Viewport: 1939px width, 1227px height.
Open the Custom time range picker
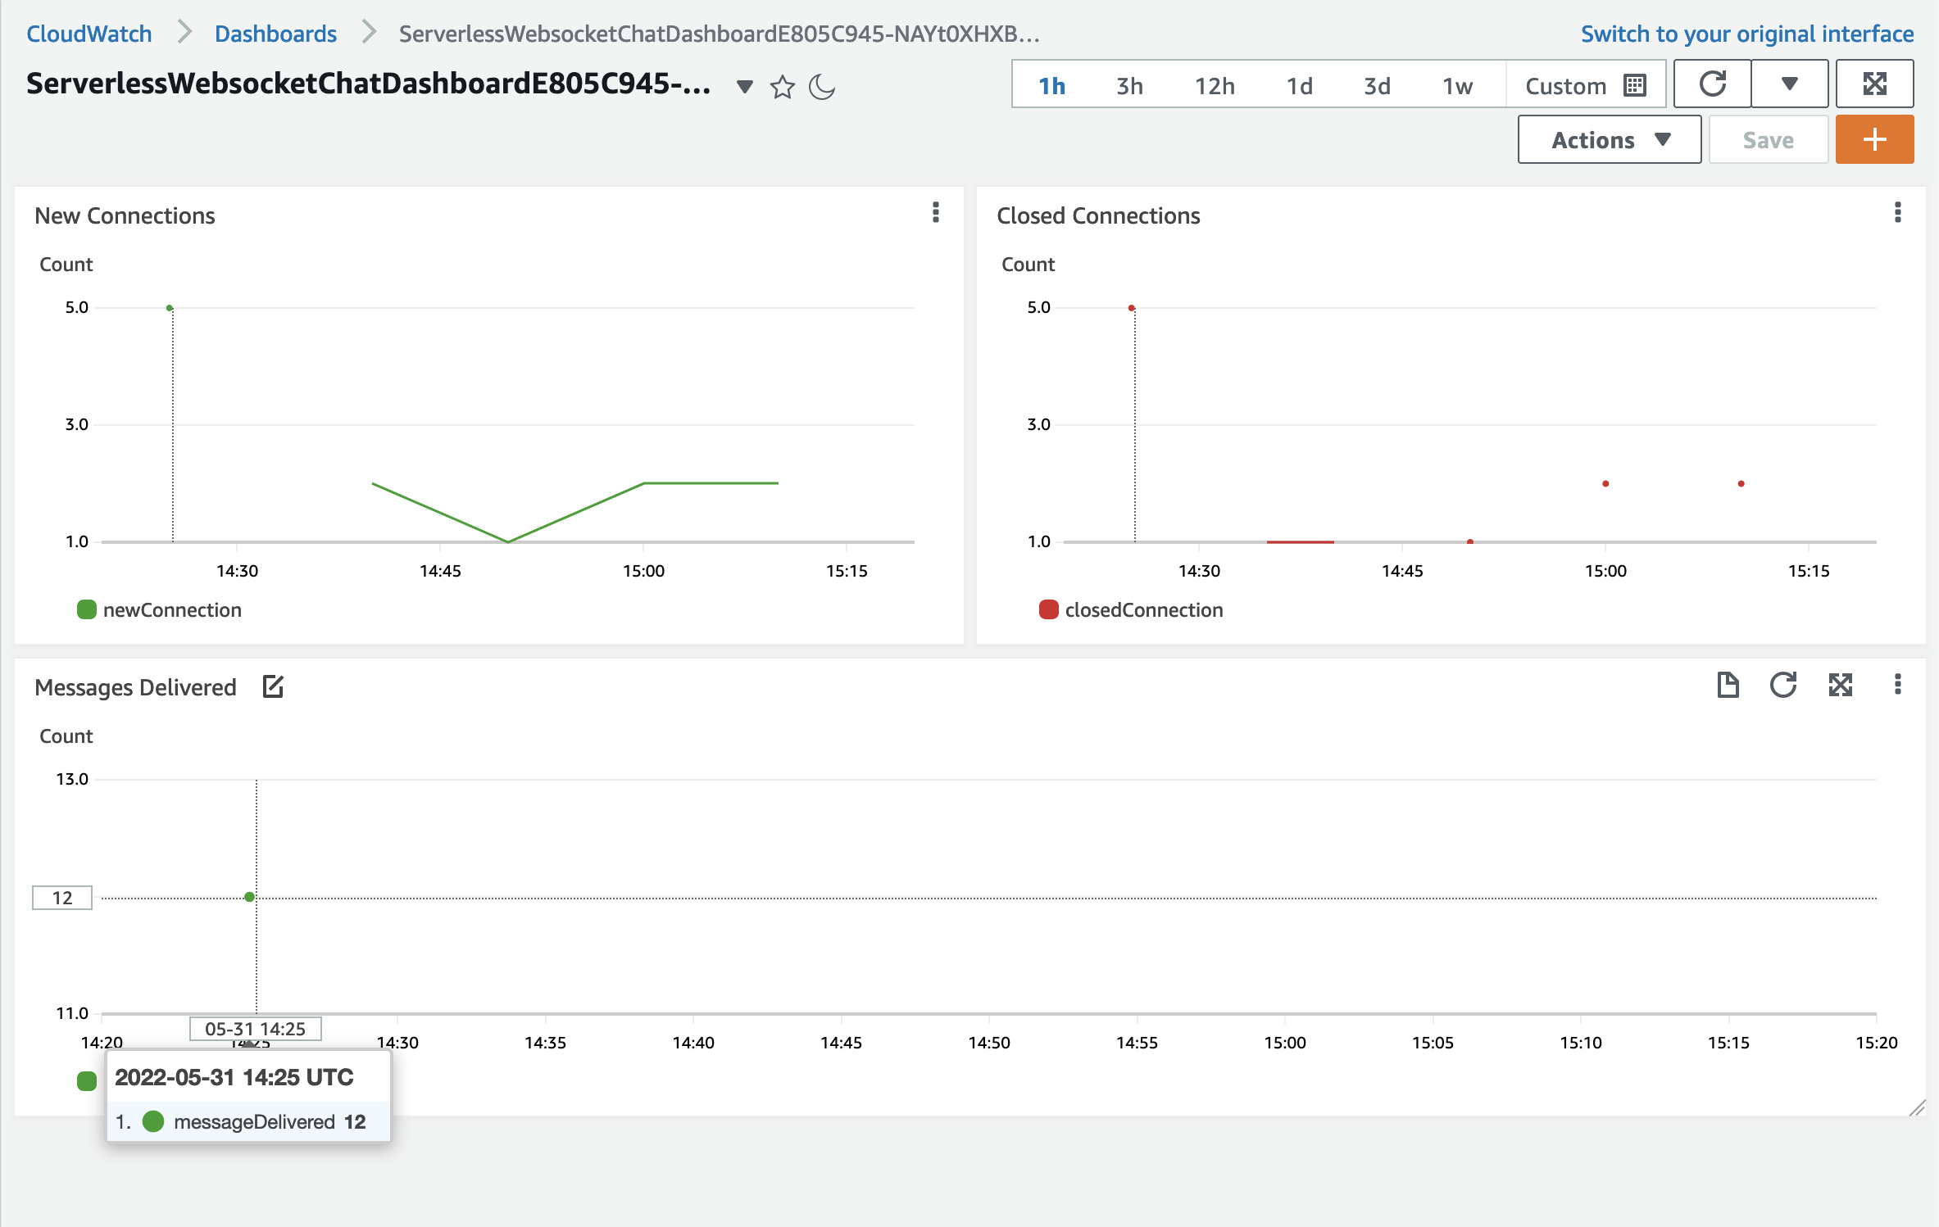click(1585, 86)
